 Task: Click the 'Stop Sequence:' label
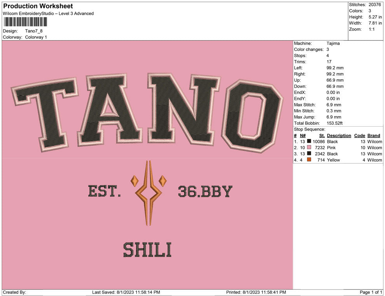pyautogui.click(x=310, y=129)
